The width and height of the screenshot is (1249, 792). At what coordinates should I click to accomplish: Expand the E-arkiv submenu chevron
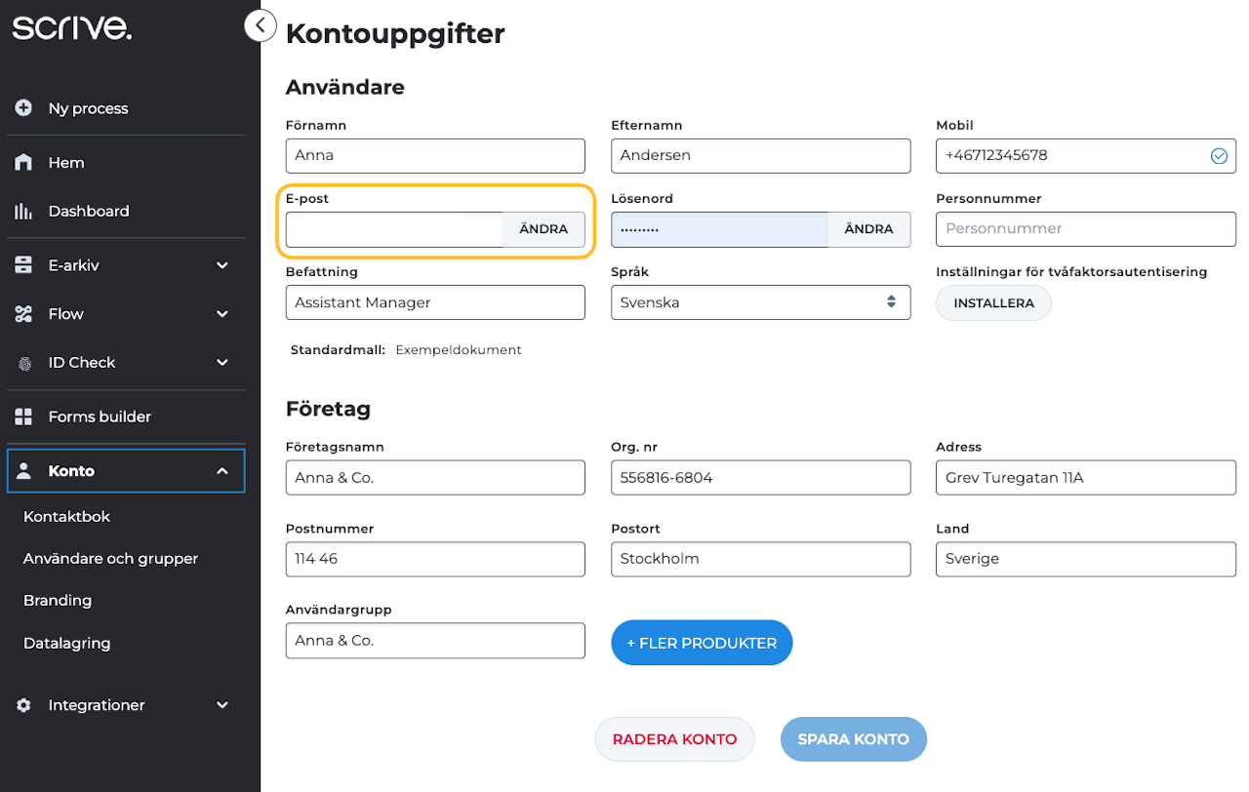(x=222, y=265)
